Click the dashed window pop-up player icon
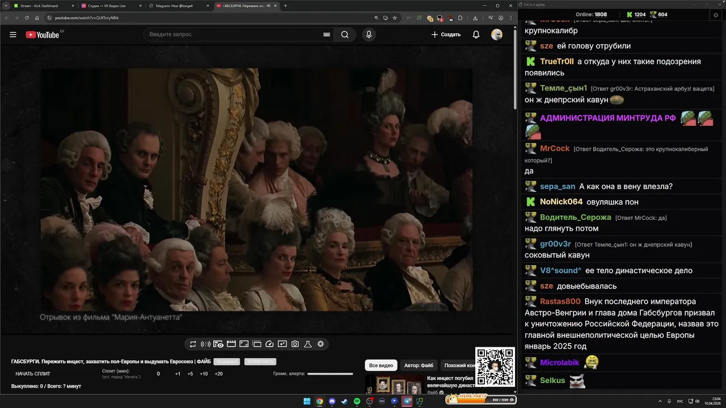The image size is (726, 408). pyautogui.click(x=257, y=344)
